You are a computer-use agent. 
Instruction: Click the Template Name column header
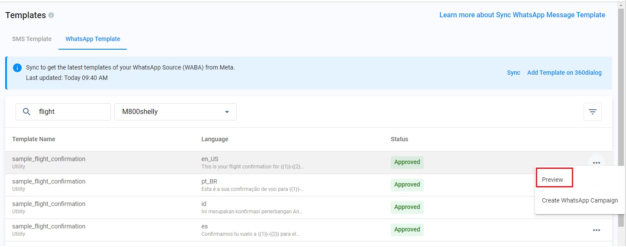[34, 139]
